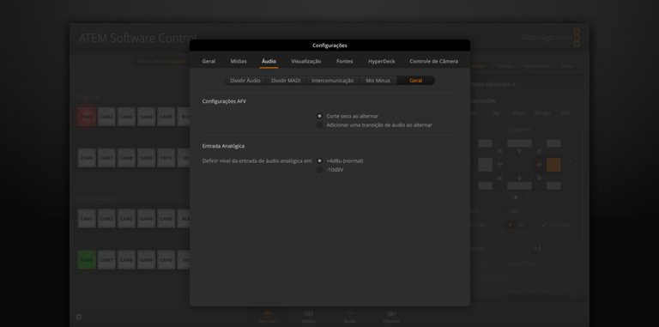Image resolution: width=659 pixels, height=327 pixels.
Task: Select CAM7 in the Program bus
Action: [106, 158]
